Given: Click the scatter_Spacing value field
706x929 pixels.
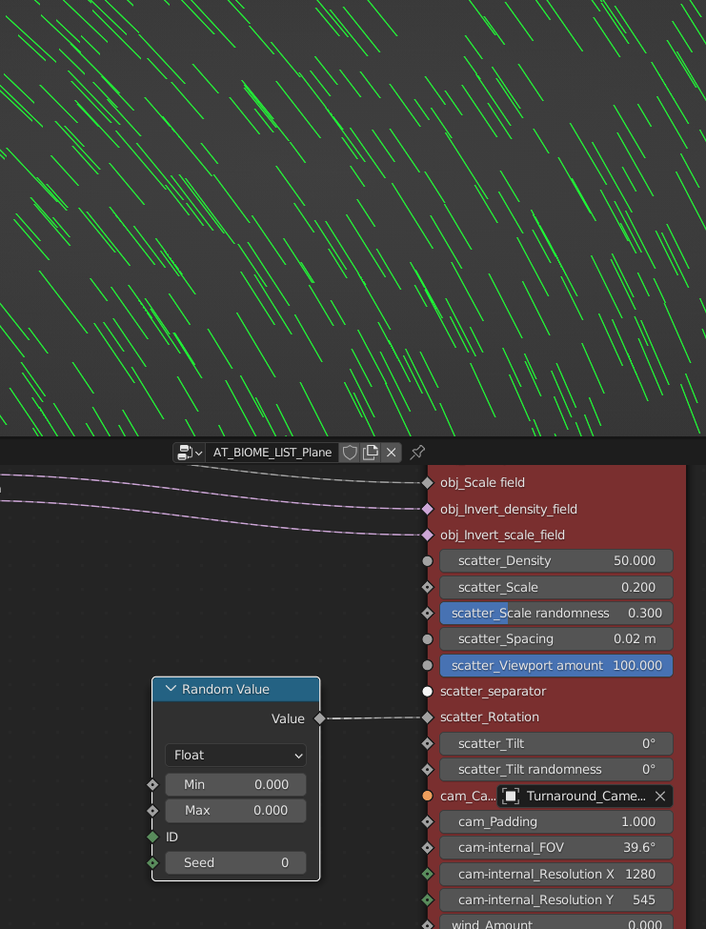Looking at the screenshot, I should (x=556, y=639).
